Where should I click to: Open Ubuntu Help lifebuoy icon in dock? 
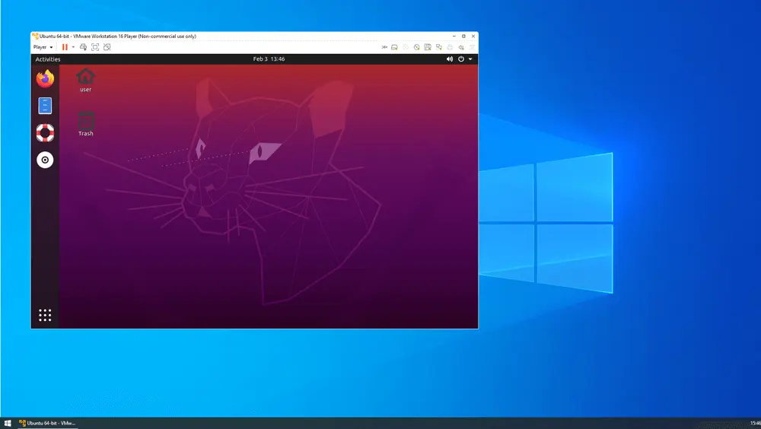point(46,133)
